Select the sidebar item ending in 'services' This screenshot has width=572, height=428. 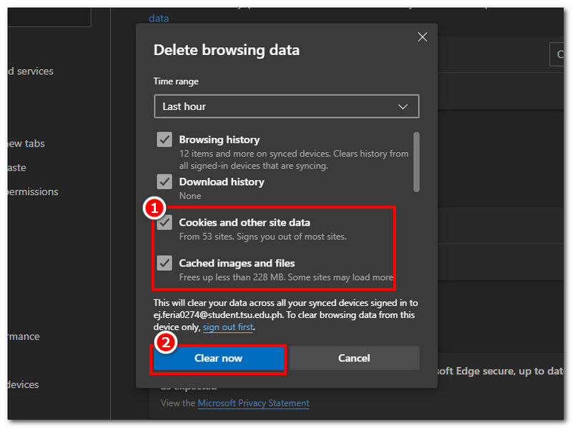coord(30,71)
